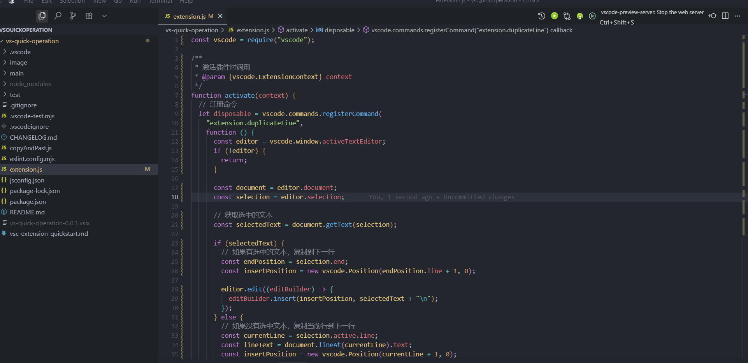Open CHANGELOG.md from the file tree
This screenshot has width=748, height=363.
[79, 137]
